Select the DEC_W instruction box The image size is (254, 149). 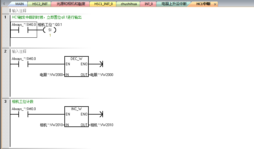point(77,67)
